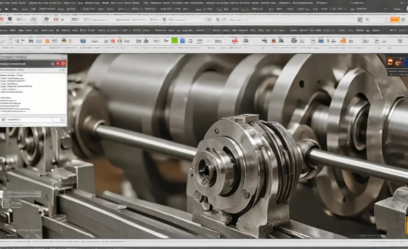Click the red circular icon in the icon toolbar
Screen dimensions: 408x249
click(x=113, y=41)
